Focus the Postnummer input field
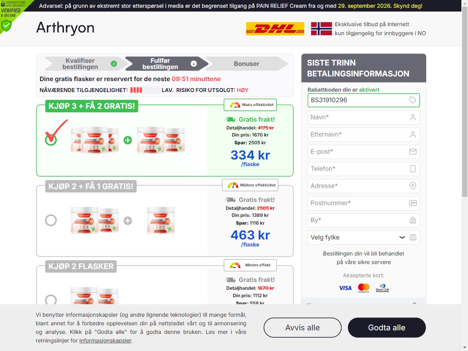Image resolution: width=468 pixels, height=351 pixels. [x=363, y=203]
